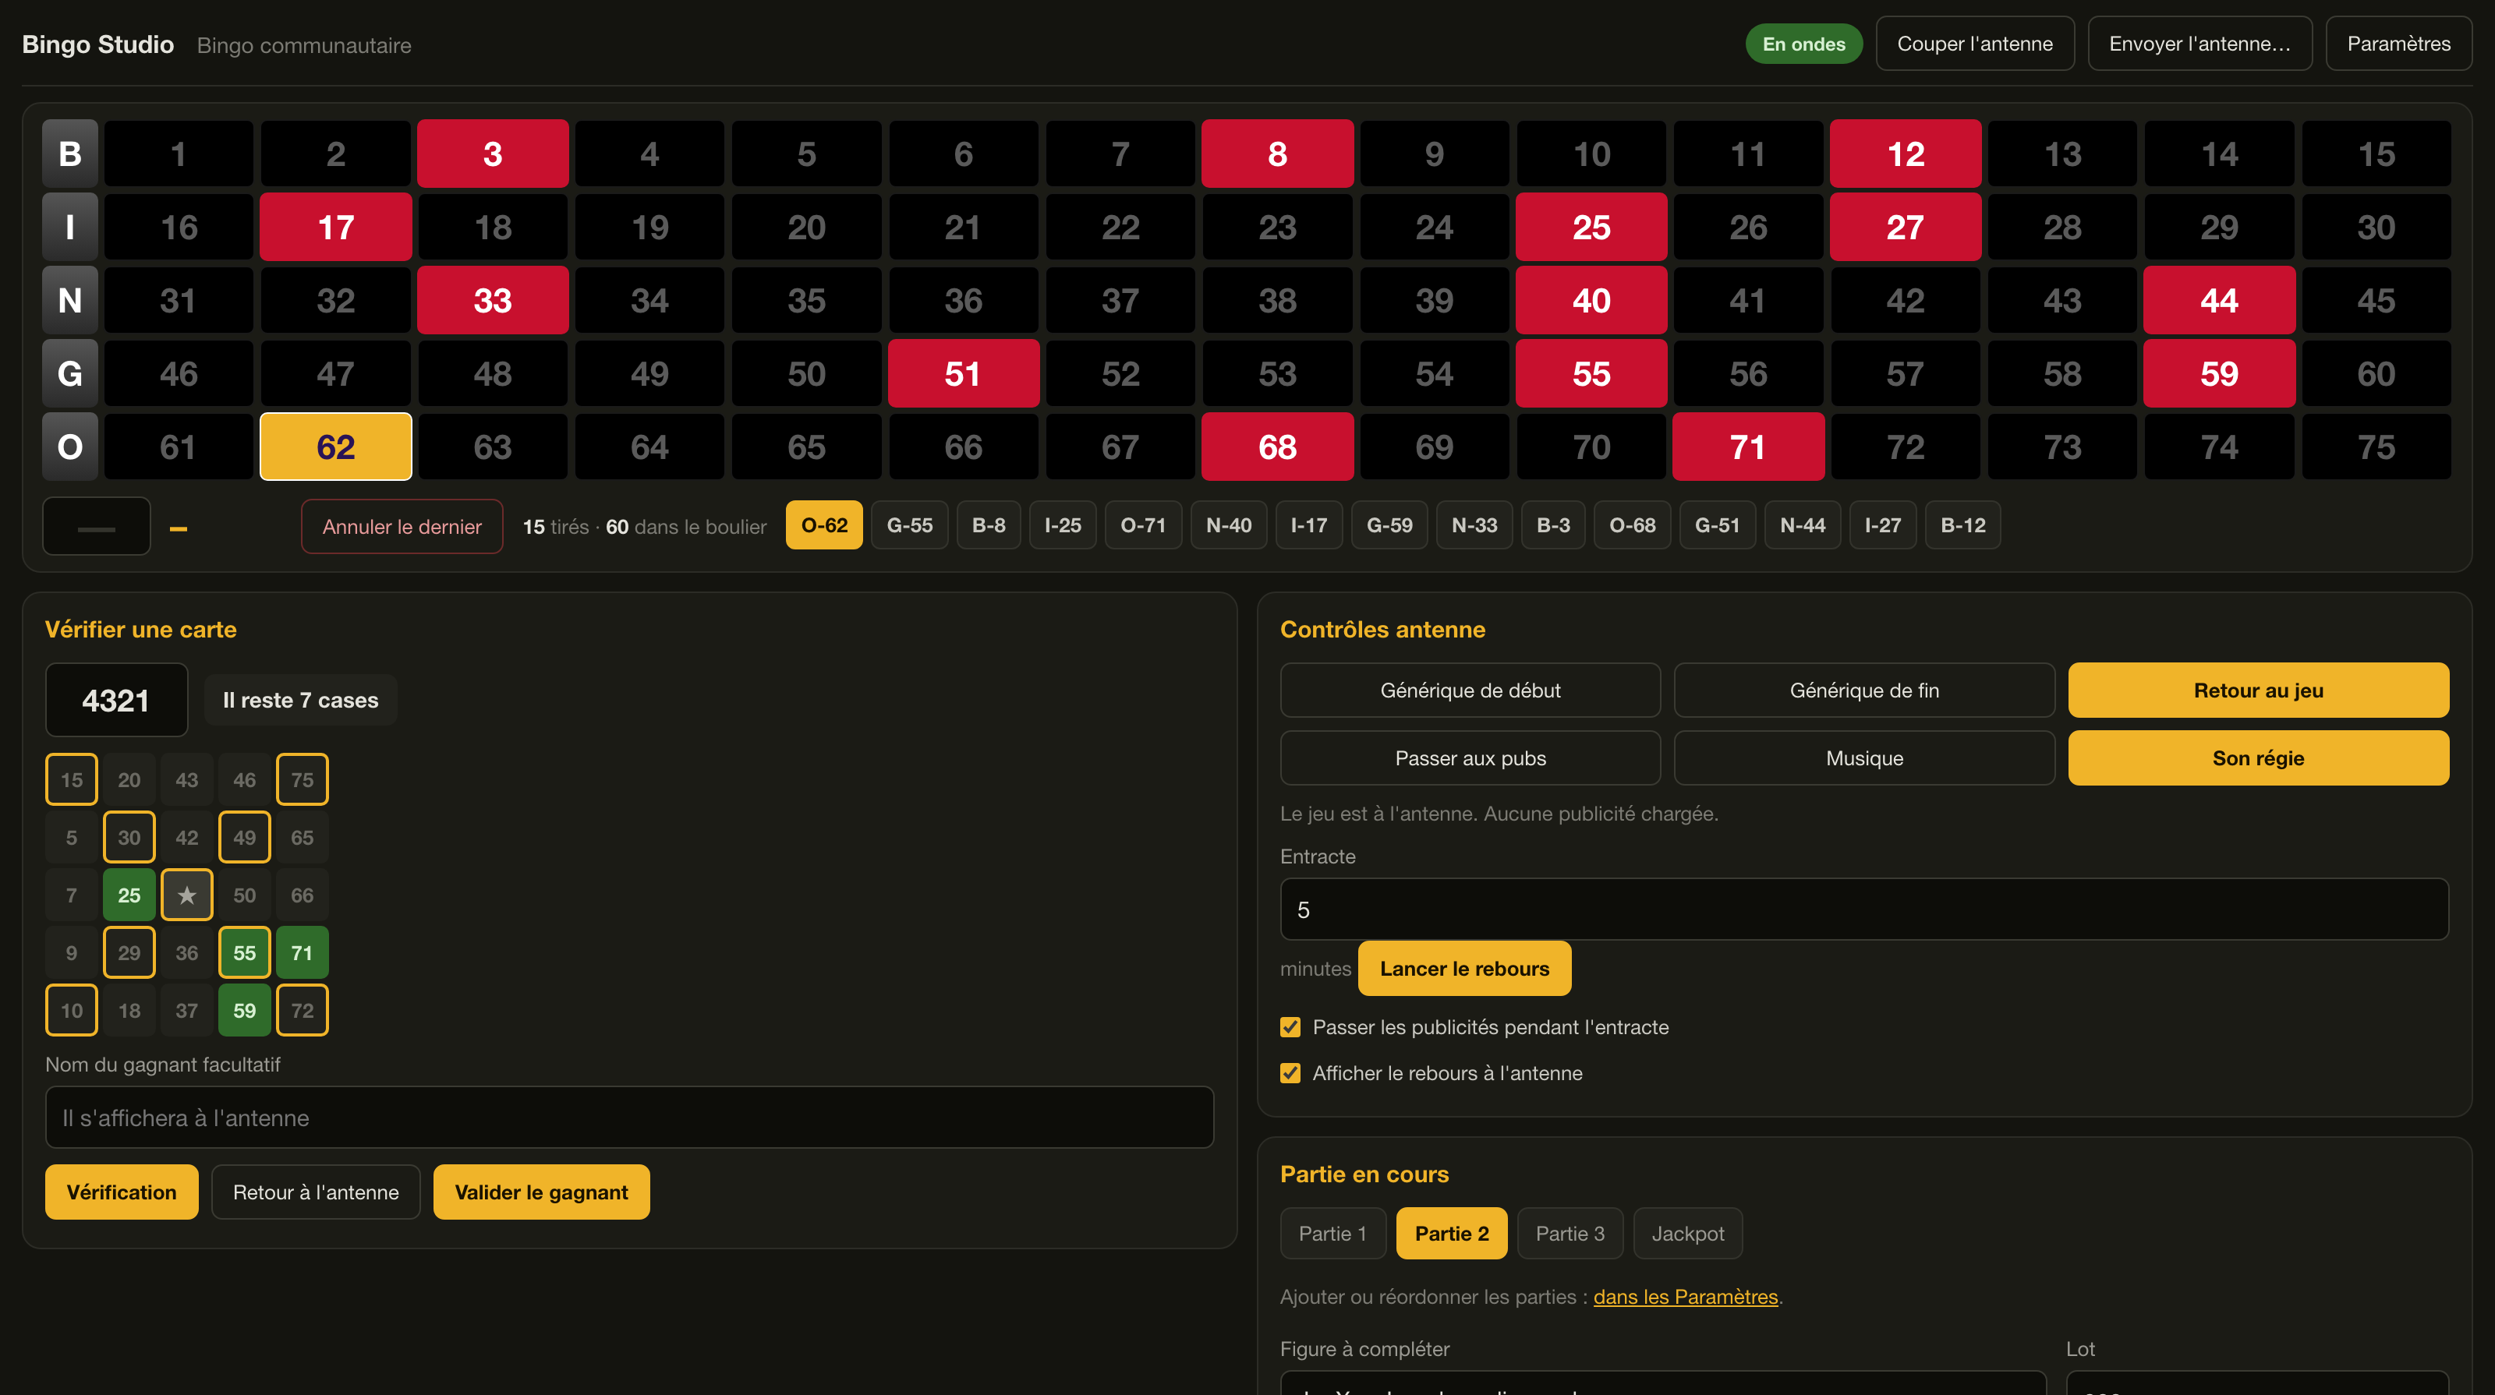Viewport: 2495px width, 1395px height.
Task: Click Retour à l'antenne button
Action: [316, 1192]
